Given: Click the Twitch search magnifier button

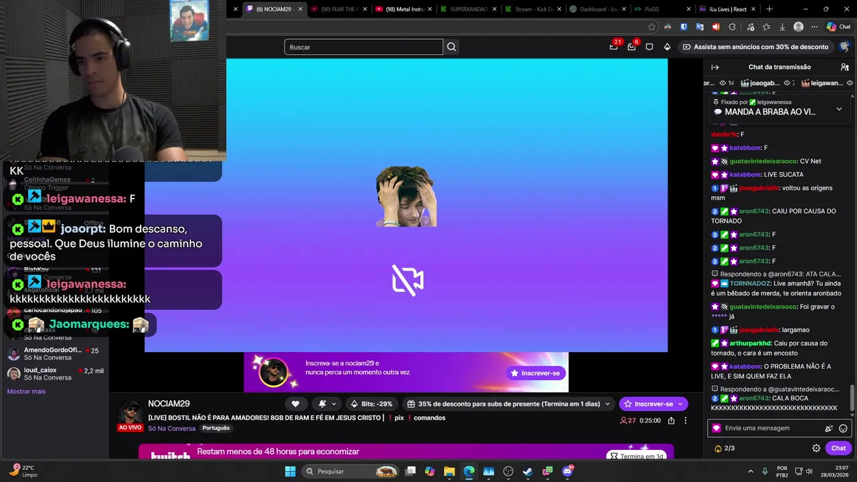Looking at the screenshot, I should click(451, 47).
